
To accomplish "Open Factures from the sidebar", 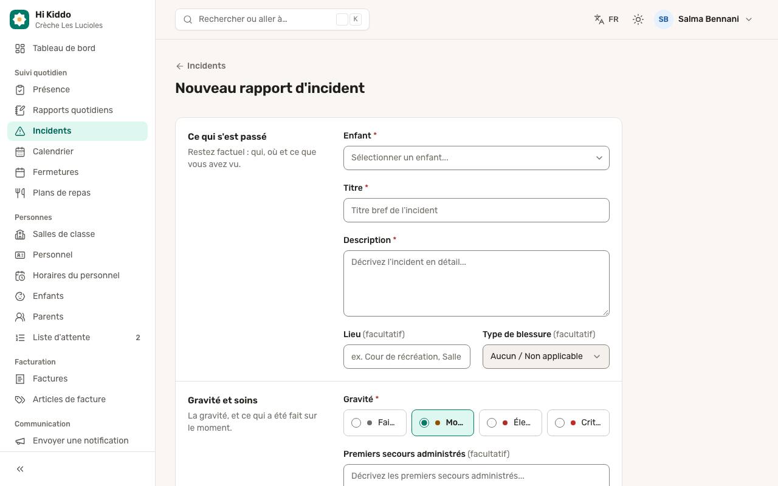I will click(77, 379).
